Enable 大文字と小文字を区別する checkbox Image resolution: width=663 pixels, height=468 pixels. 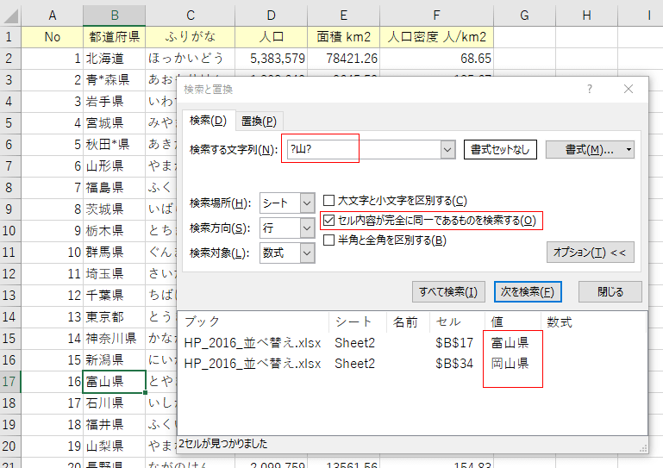(x=328, y=201)
